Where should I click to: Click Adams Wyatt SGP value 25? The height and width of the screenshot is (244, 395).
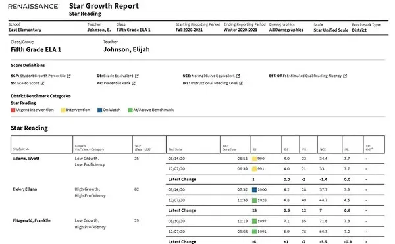pos(136,159)
